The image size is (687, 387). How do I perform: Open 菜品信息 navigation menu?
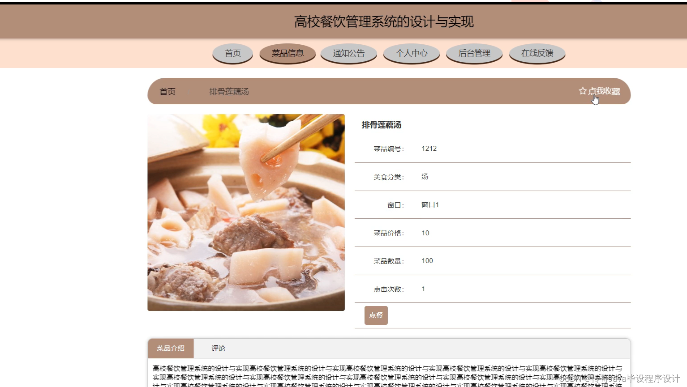pyautogui.click(x=287, y=53)
